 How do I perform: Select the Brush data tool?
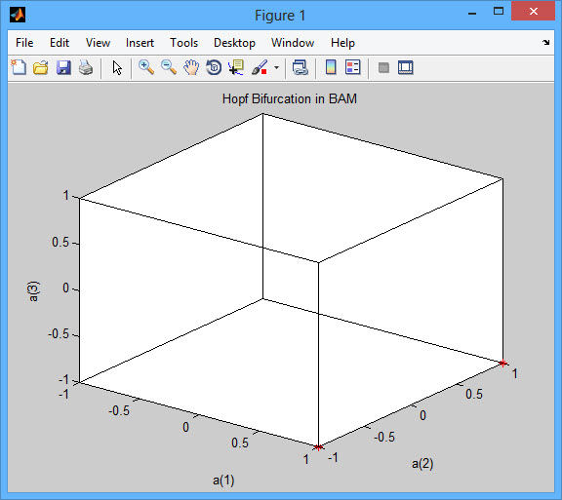[260, 67]
